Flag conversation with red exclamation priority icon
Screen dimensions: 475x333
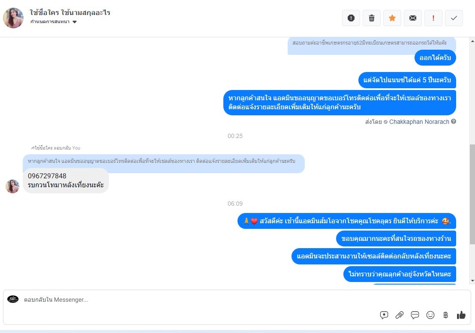(x=433, y=18)
